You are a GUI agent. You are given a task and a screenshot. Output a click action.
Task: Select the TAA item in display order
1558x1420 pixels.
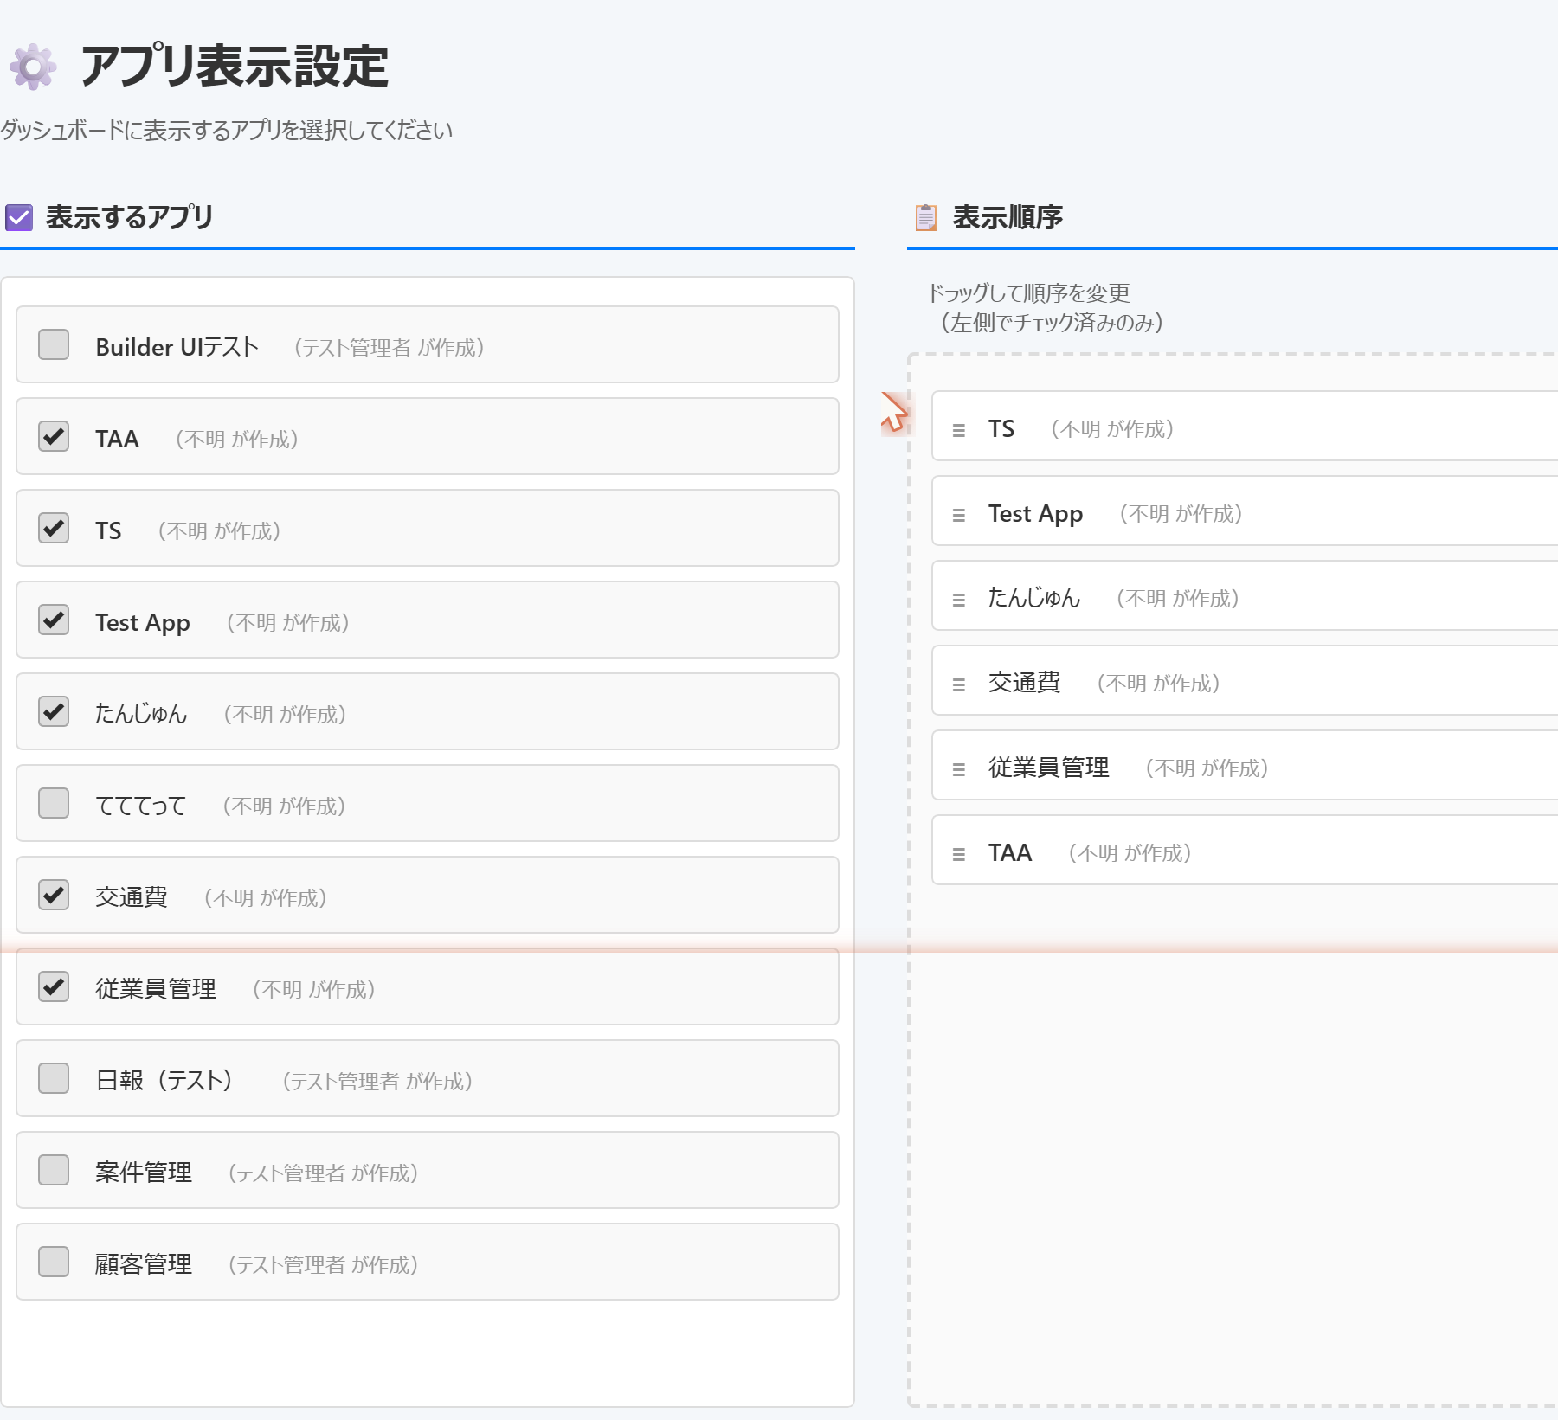tap(1245, 850)
